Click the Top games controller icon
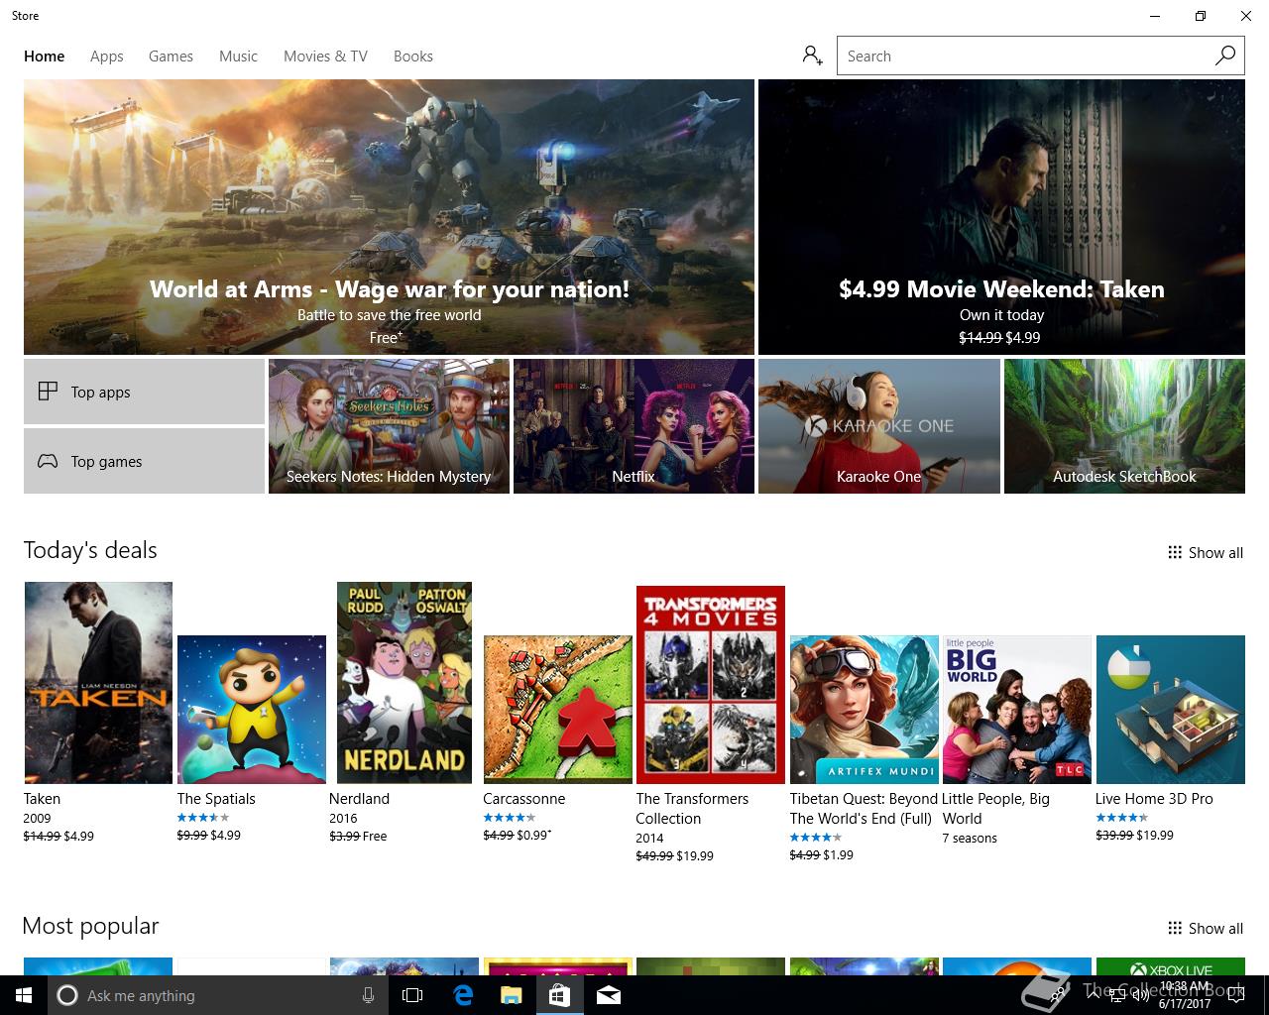 (48, 461)
